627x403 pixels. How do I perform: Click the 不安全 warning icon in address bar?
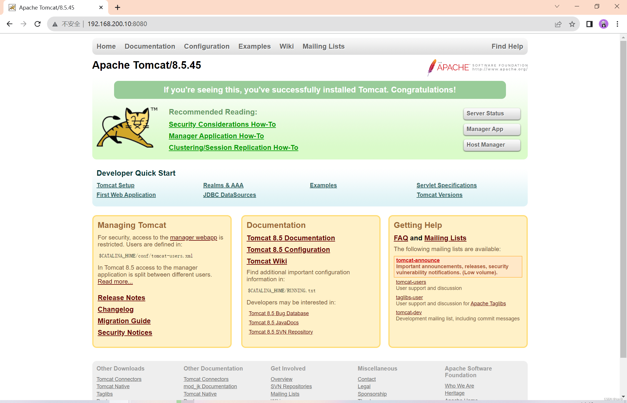point(55,24)
